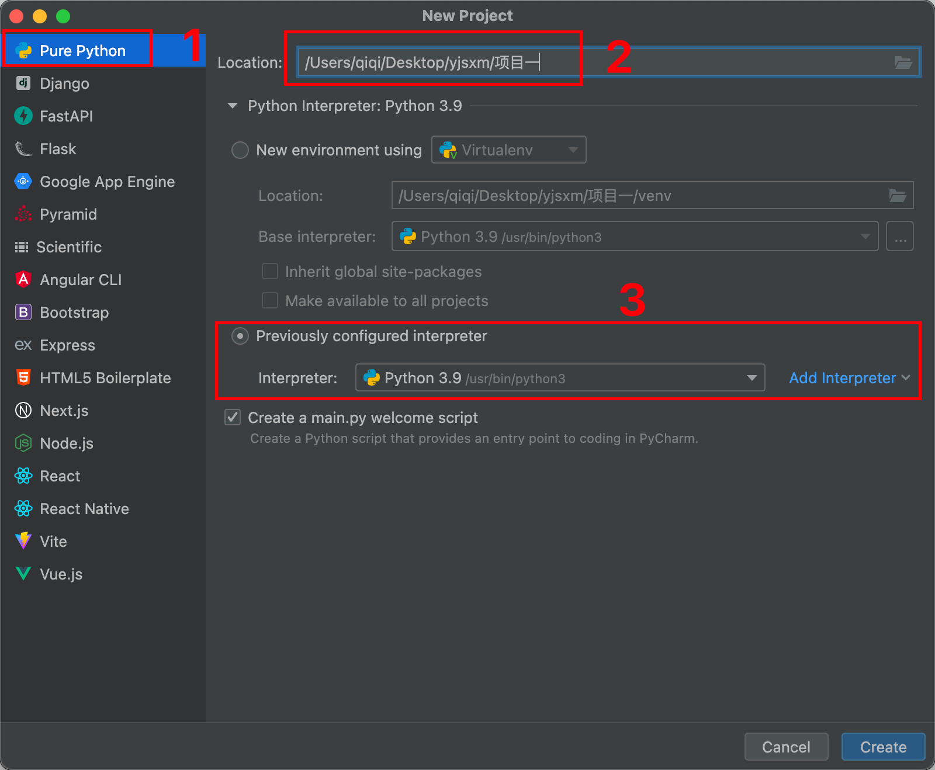Screen dimensions: 935x770
Task: Click the Create button
Action: pos(883,747)
